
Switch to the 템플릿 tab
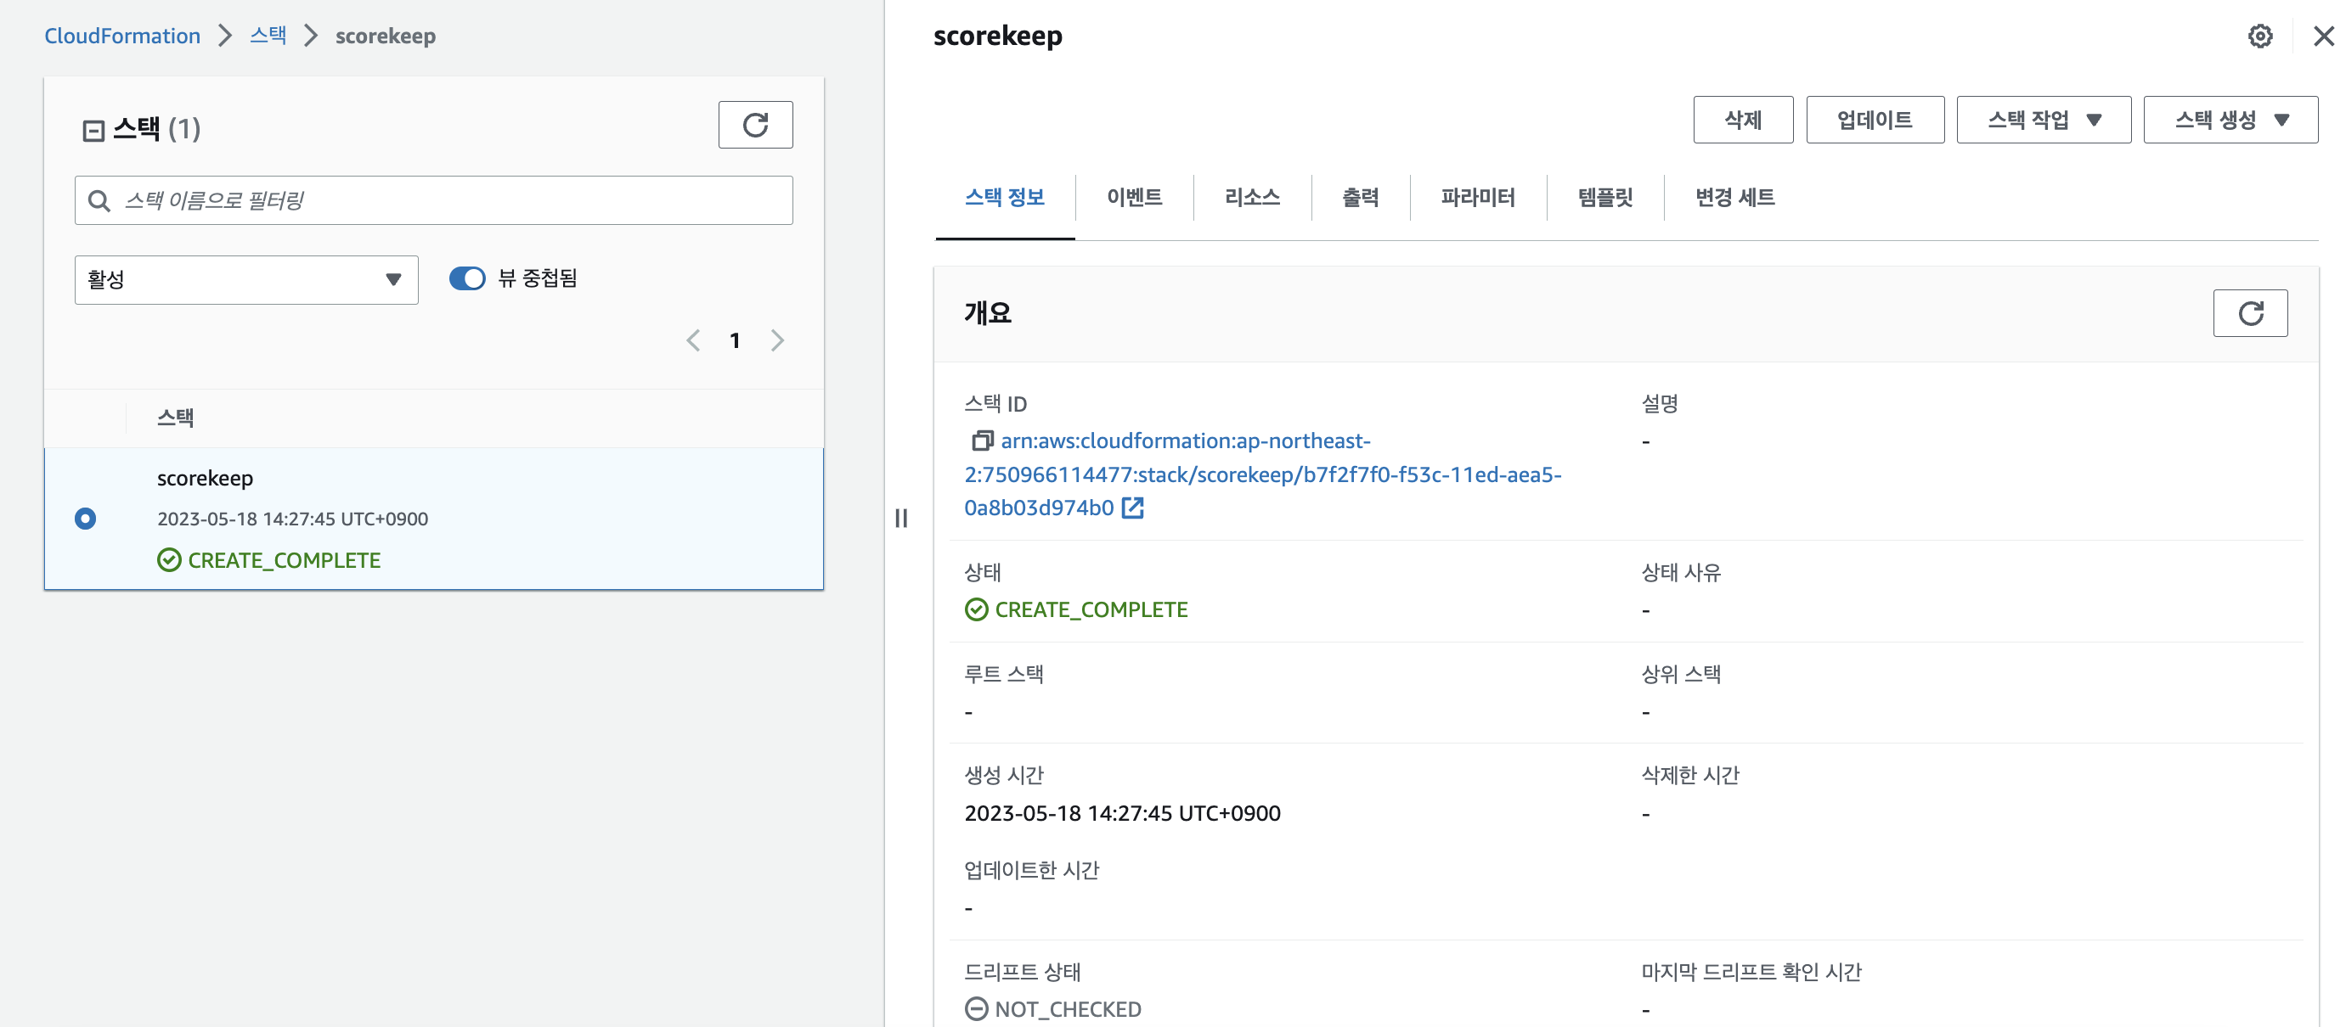tap(1604, 198)
